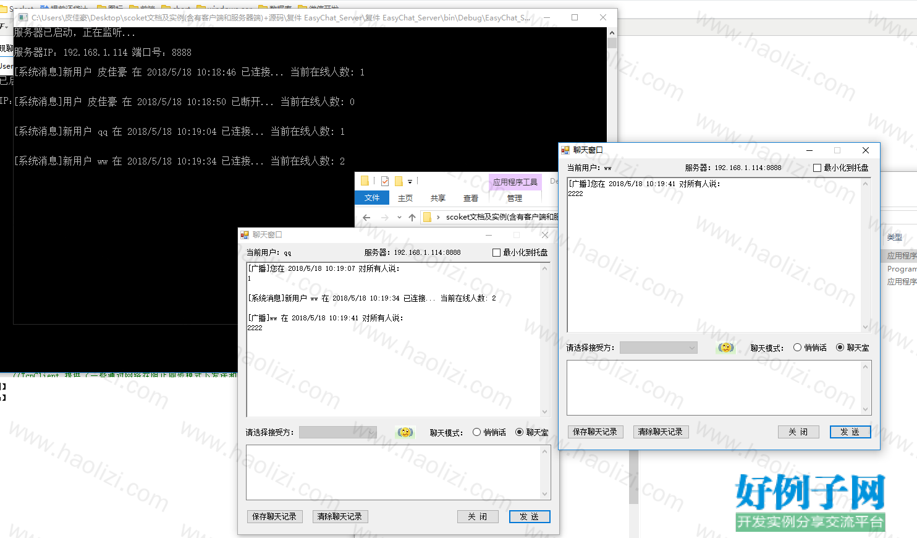Open the emoji picker in ww chat window

(x=726, y=348)
